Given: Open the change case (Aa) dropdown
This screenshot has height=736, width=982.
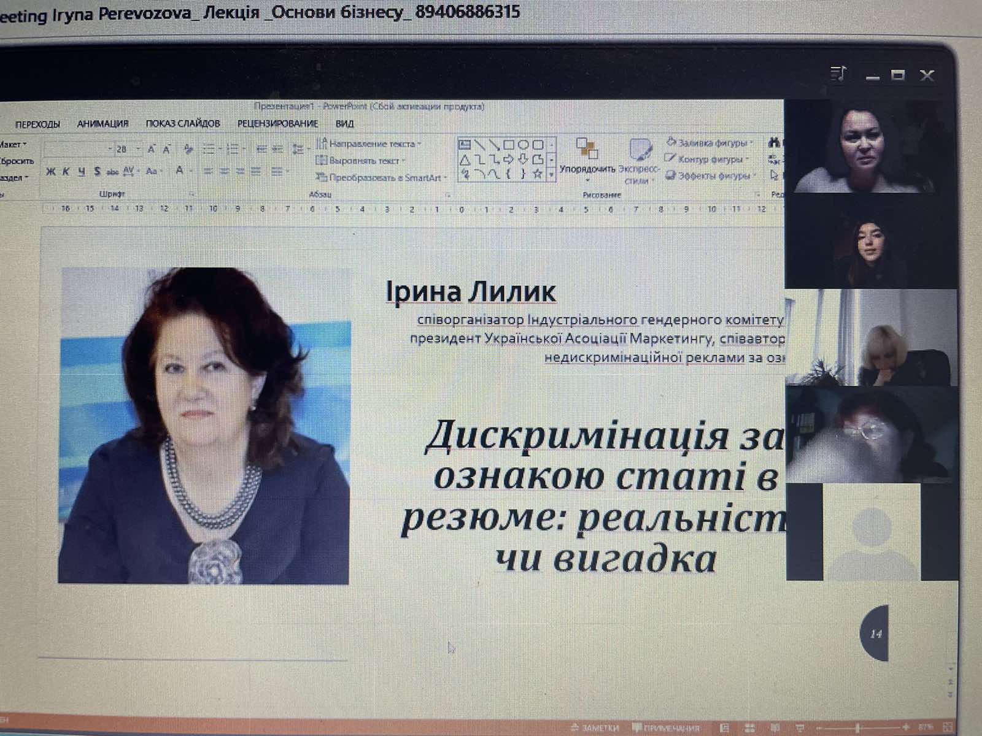Looking at the screenshot, I should coord(153,171).
